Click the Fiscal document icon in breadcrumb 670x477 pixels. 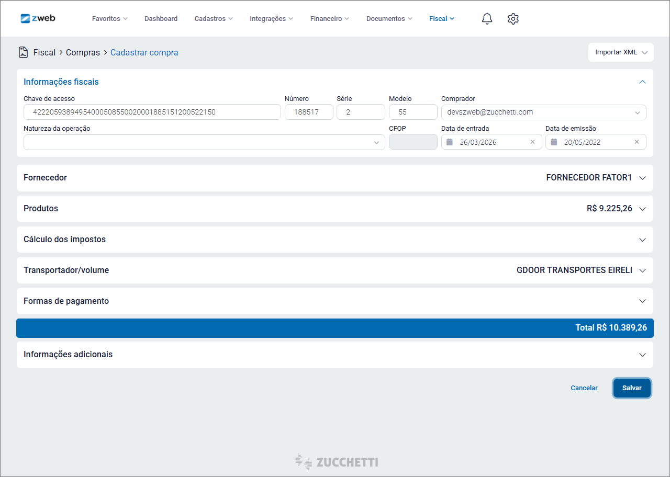tap(23, 52)
